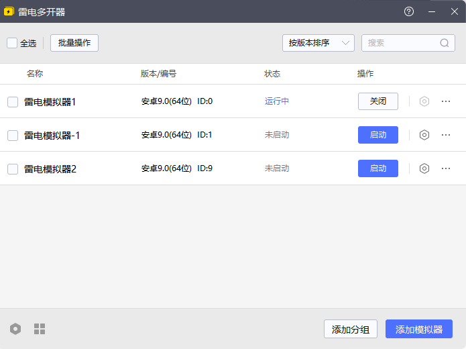Check the box for 雷电模拟器1
Screen dimensions: 466x349
click(x=13, y=102)
